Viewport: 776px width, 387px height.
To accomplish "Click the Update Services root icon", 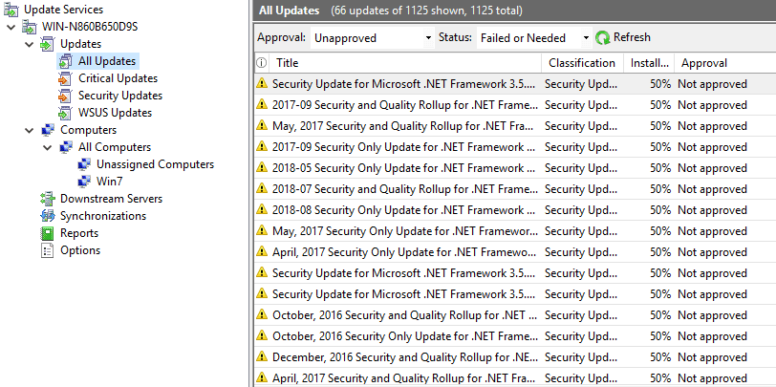I will [11, 10].
